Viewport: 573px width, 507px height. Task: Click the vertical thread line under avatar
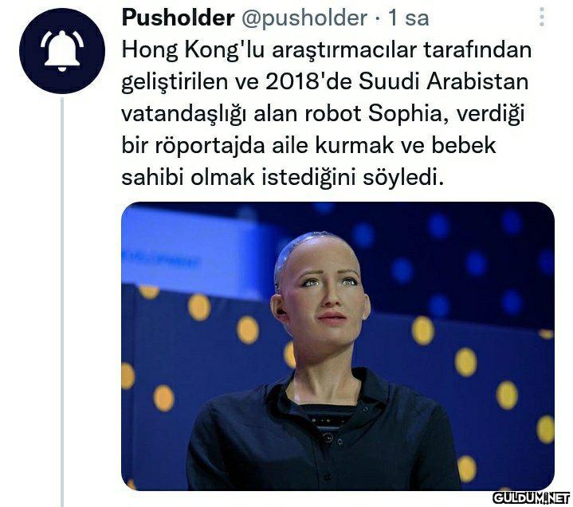[62, 301]
